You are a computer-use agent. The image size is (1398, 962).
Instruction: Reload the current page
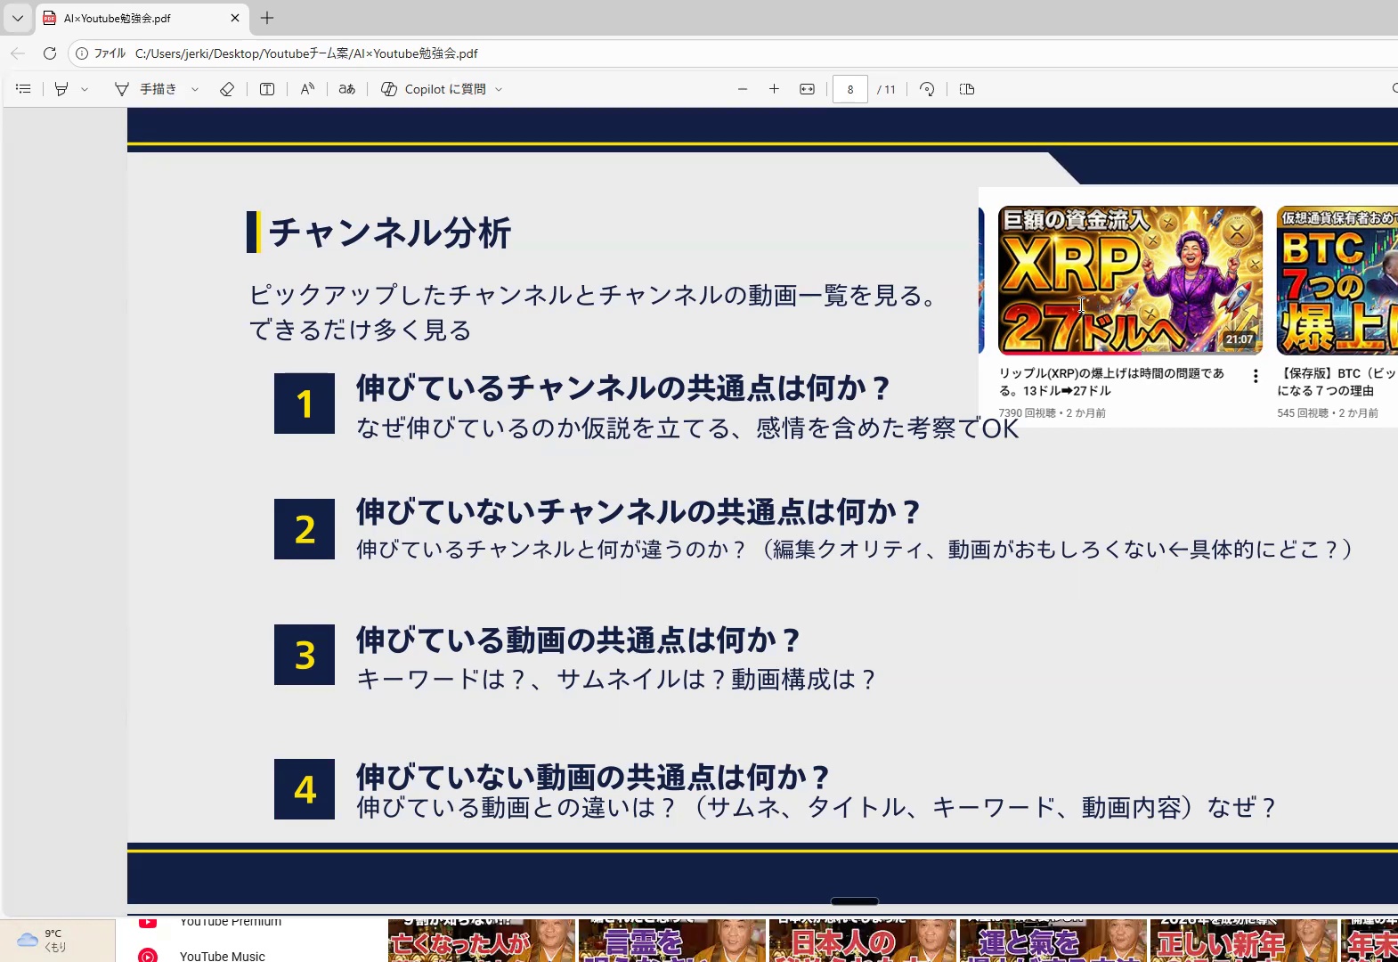(x=50, y=53)
